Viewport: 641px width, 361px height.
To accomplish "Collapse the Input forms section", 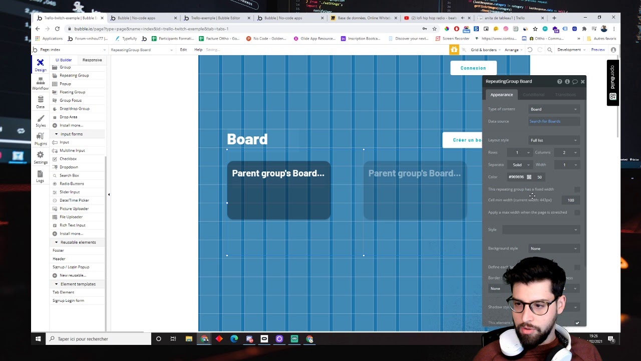I will pyautogui.click(x=56, y=134).
